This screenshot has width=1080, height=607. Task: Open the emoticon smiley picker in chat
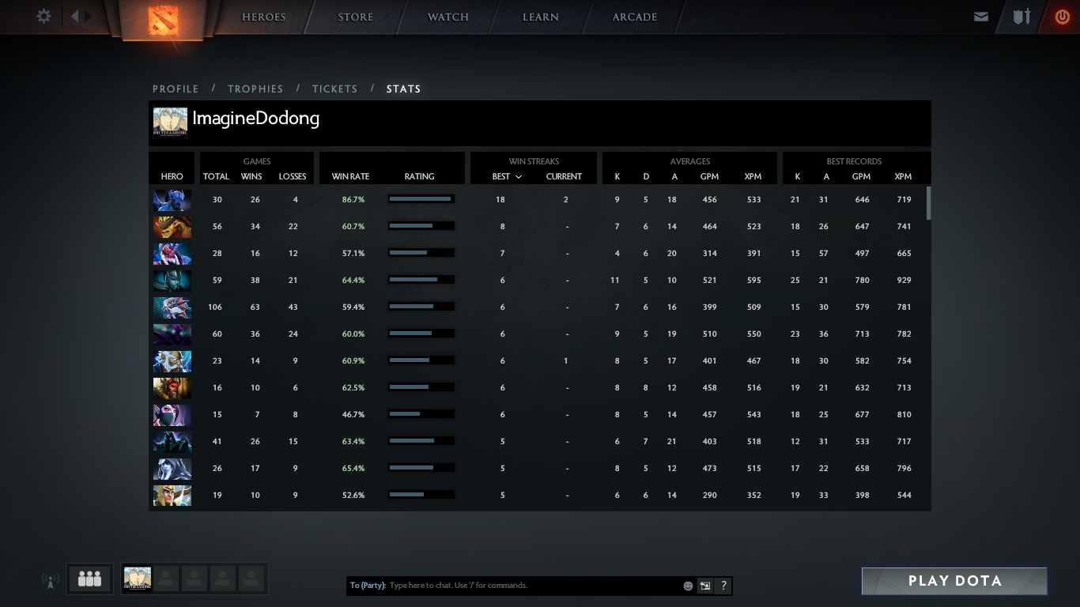[x=688, y=586]
